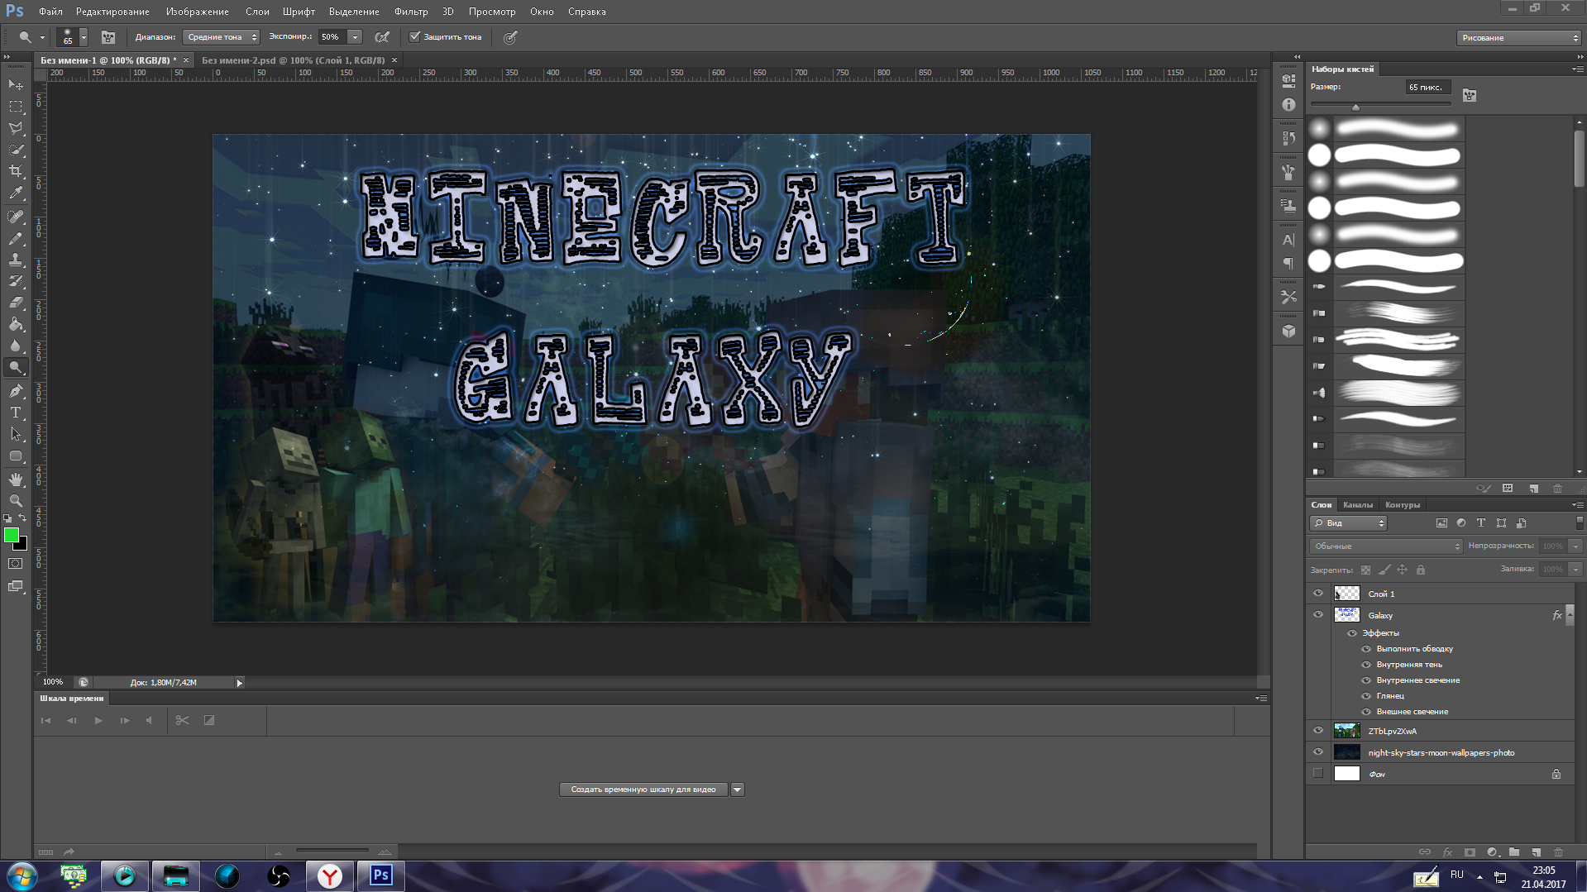Toggle Внутренняя тень effect visibility
Screen dimensions: 1587x892
tap(1366, 665)
